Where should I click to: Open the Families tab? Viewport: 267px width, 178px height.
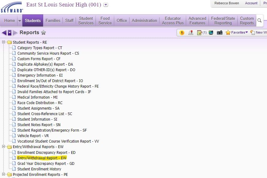click(53, 21)
